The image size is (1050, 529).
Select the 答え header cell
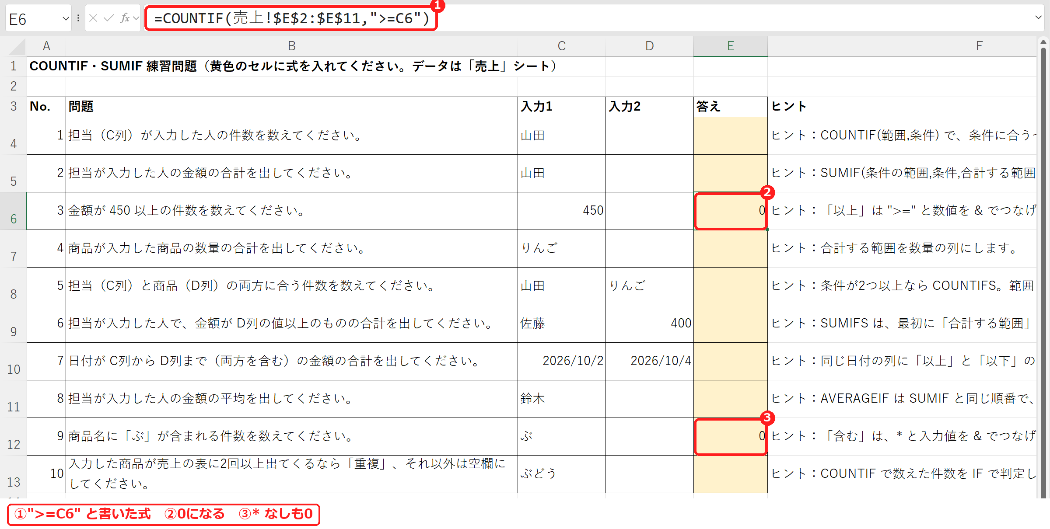[731, 107]
